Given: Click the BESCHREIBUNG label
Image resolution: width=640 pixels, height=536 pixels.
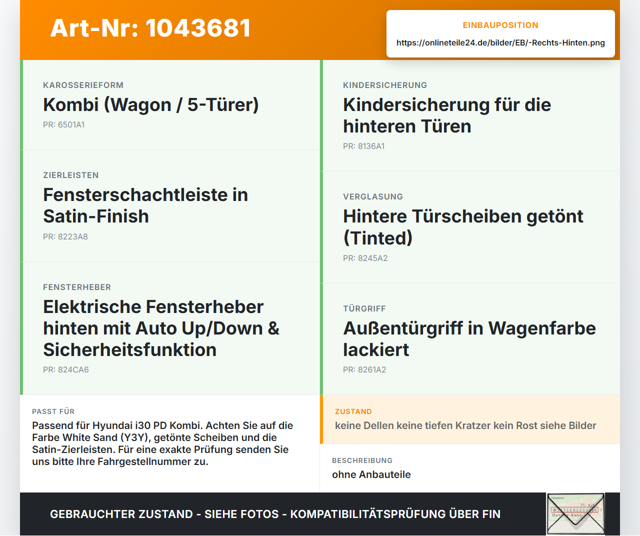Looking at the screenshot, I should pos(362,460).
